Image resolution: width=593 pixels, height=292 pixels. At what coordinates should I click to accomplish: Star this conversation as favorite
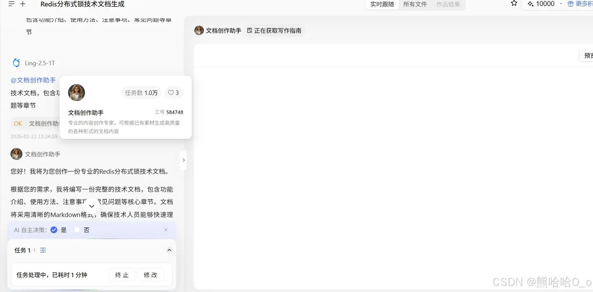point(514,4)
